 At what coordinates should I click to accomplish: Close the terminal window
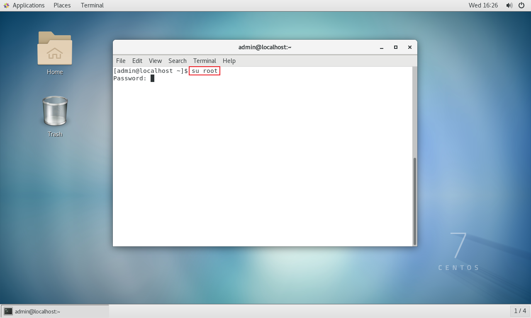[x=410, y=47]
